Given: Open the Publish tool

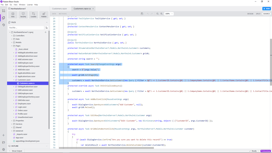Looking at the screenshot, I should [44, 15].
